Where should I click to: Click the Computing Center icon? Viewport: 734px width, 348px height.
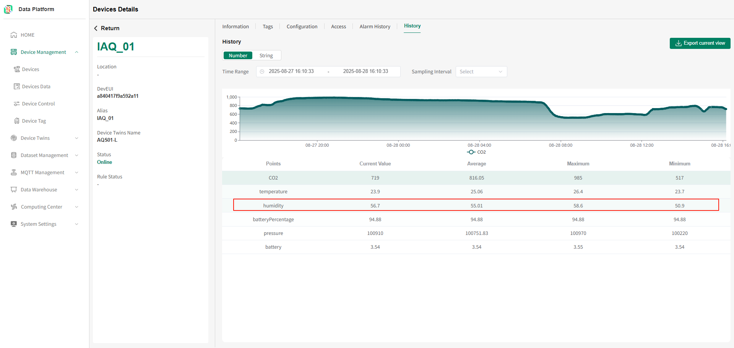tap(14, 207)
